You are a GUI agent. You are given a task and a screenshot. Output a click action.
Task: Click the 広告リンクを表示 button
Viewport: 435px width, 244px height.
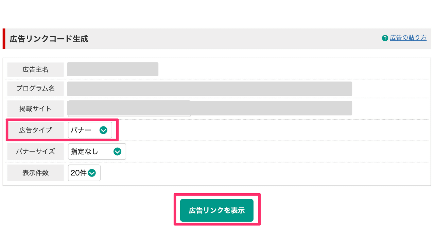(217, 210)
